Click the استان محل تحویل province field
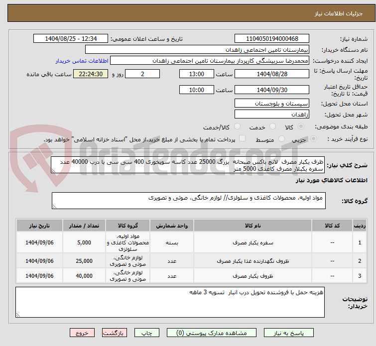The image size is (376, 346). [271, 104]
